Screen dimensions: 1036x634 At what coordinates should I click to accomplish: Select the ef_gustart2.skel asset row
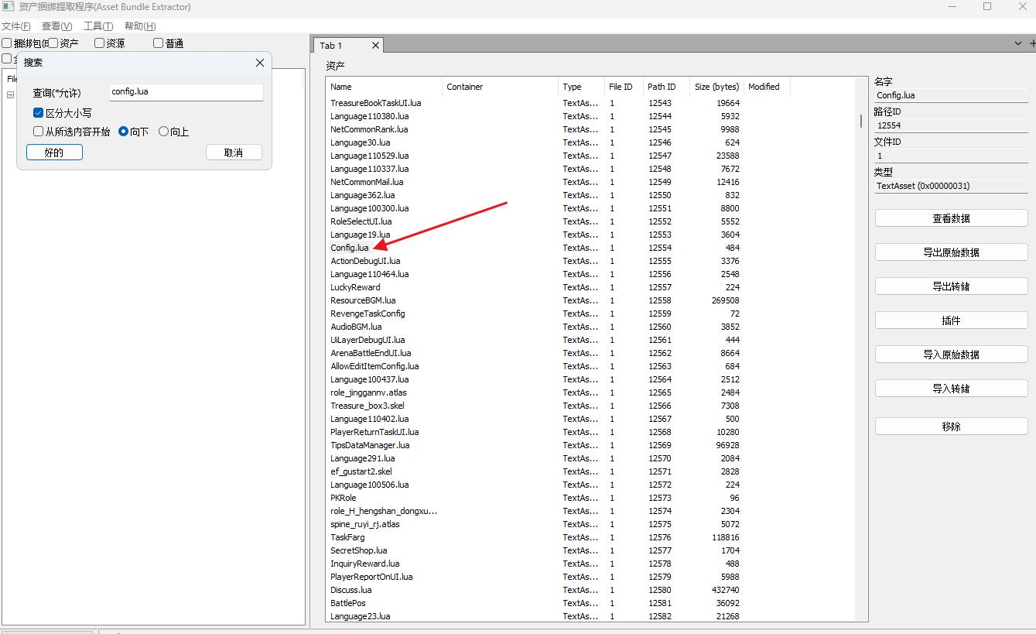tap(535, 471)
